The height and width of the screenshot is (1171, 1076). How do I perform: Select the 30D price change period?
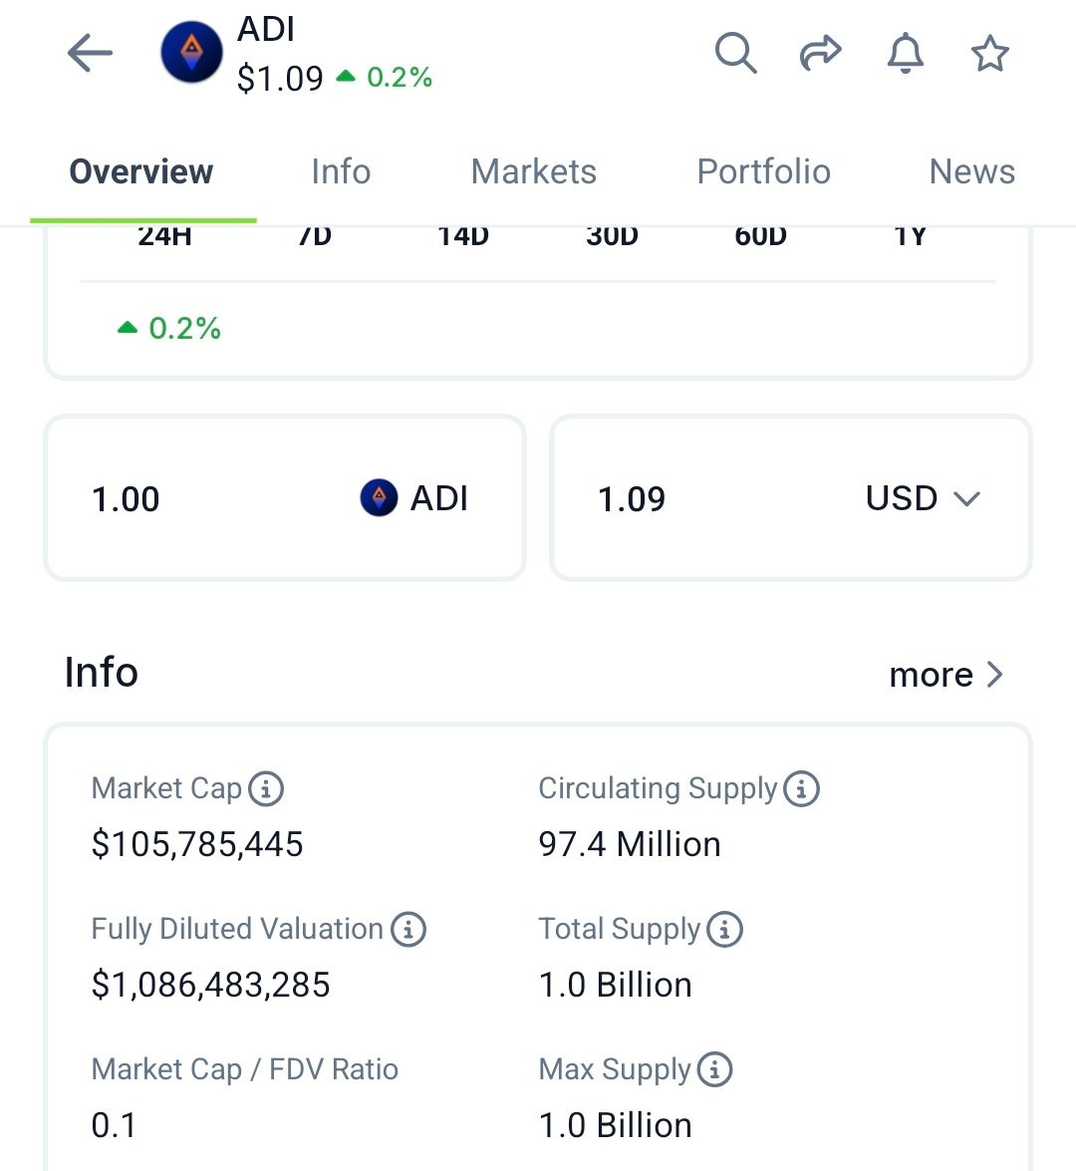pos(613,237)
